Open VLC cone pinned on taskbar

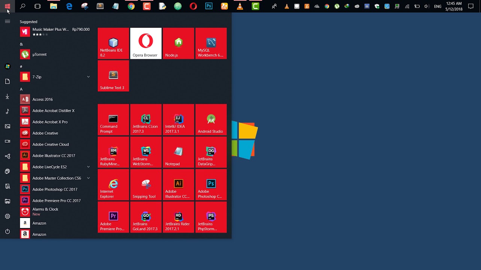click(240, 6)
